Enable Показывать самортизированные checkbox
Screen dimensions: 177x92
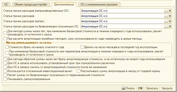[5, 79]
